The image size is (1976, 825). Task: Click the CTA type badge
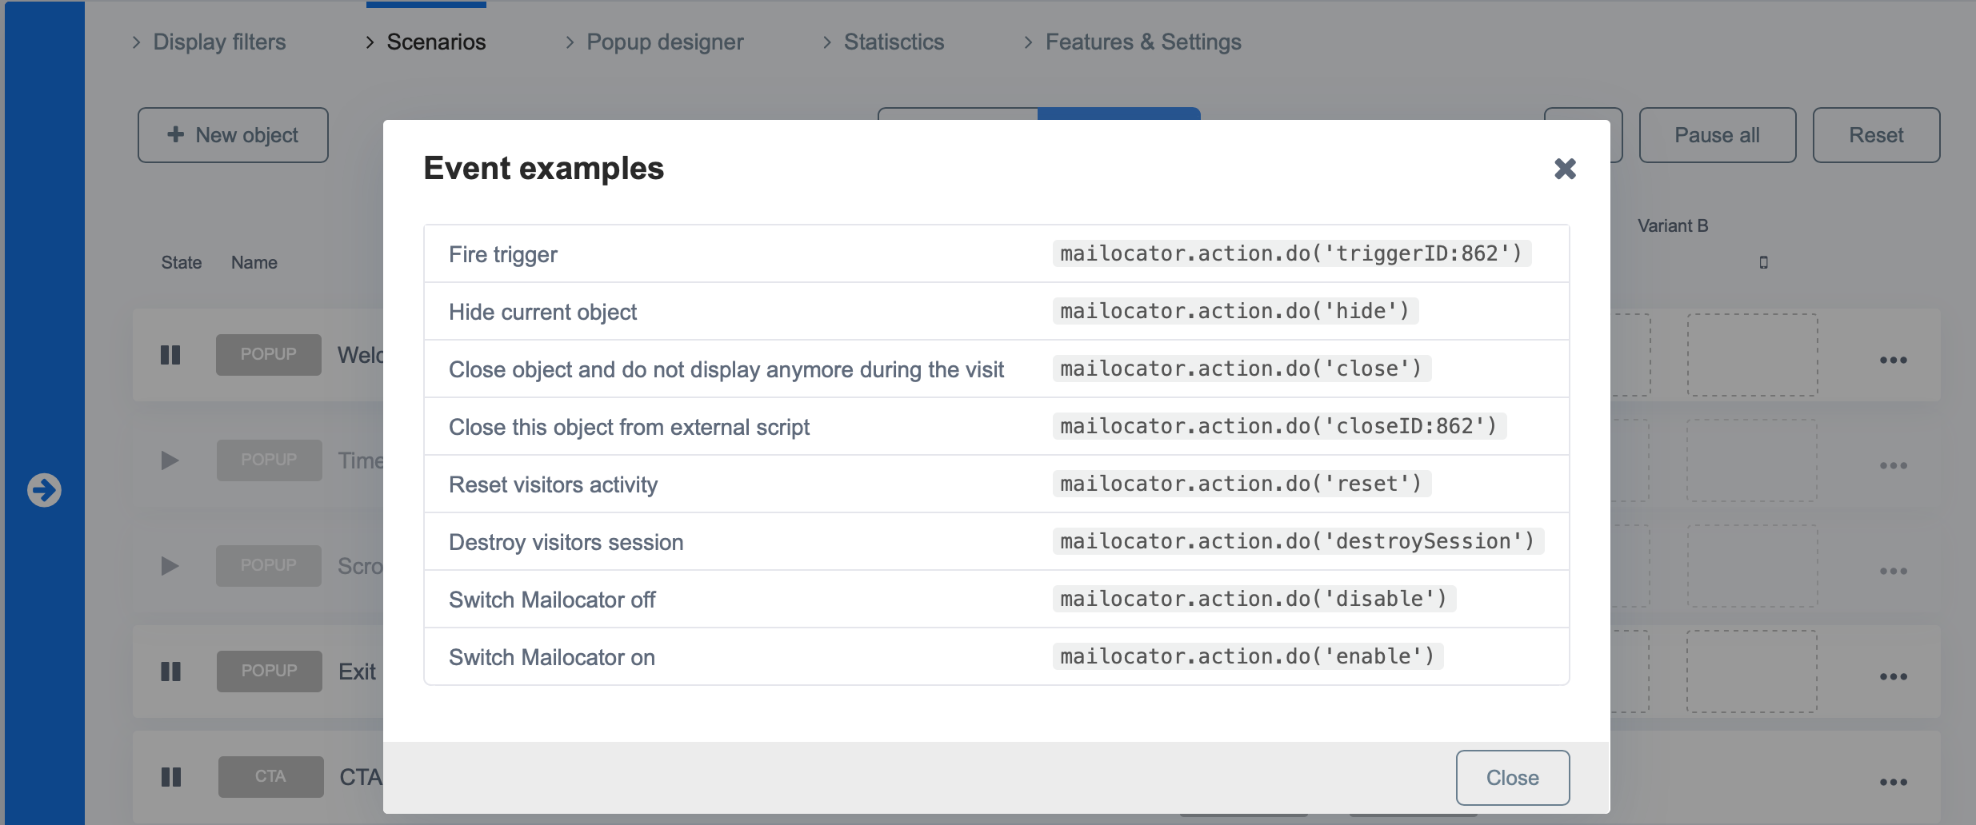[270, 776]
